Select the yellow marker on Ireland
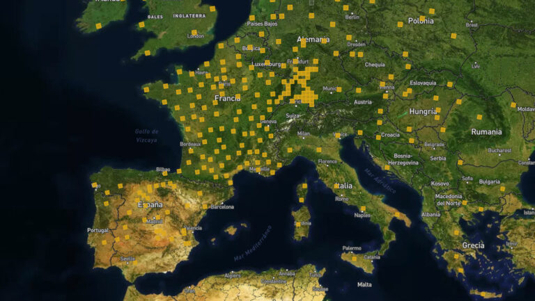The height and width of the screenshot is (301, 535). click(99, 26)
